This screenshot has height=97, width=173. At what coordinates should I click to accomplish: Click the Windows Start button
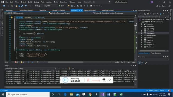[3, 95]
